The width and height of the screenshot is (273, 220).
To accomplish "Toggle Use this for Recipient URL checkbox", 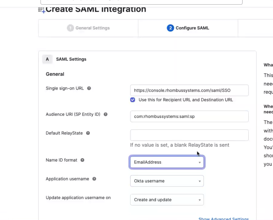I will (x=133, y=100).
